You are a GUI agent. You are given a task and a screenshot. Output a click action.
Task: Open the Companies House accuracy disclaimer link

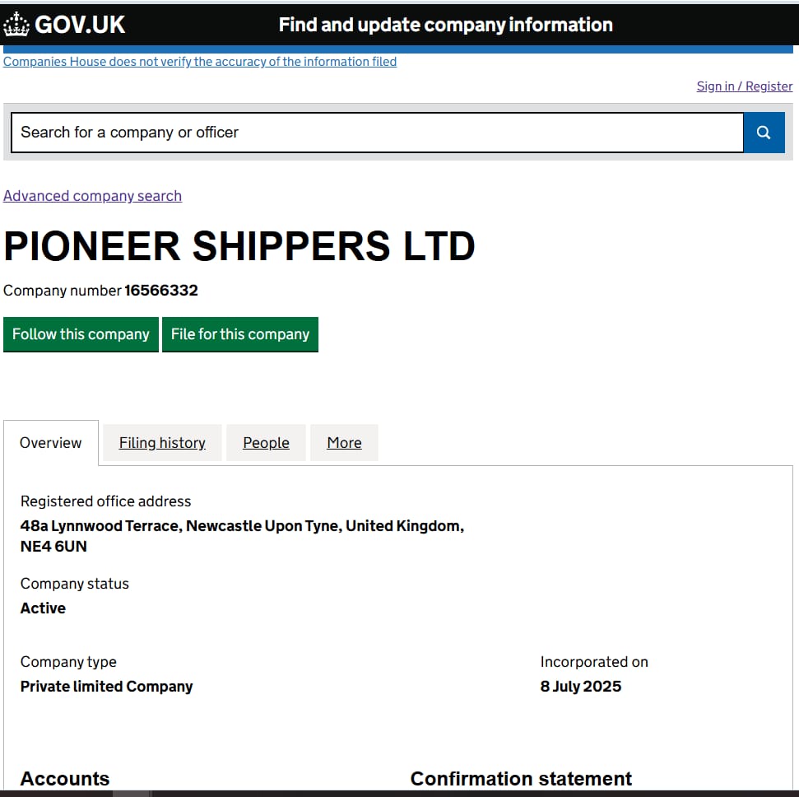pyautogui.click(x=200, y=62)
